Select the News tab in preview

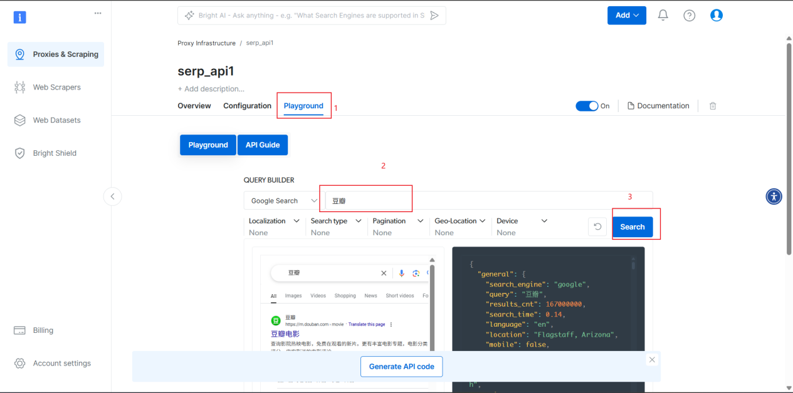pos(371,295)
